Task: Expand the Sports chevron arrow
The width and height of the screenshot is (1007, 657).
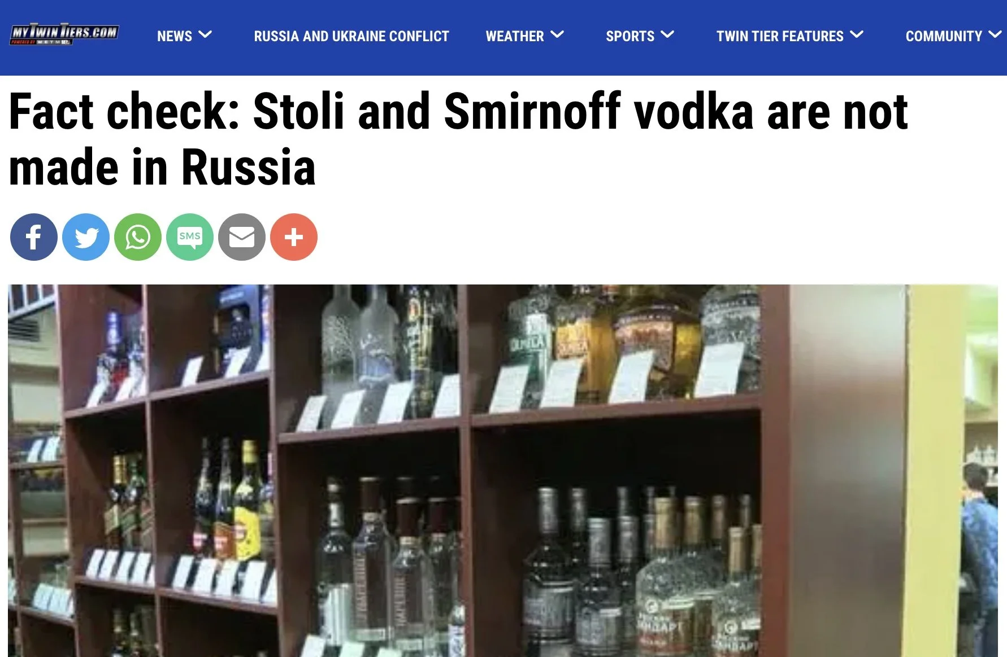Action: pyautogui.click(x=667, y=35)
